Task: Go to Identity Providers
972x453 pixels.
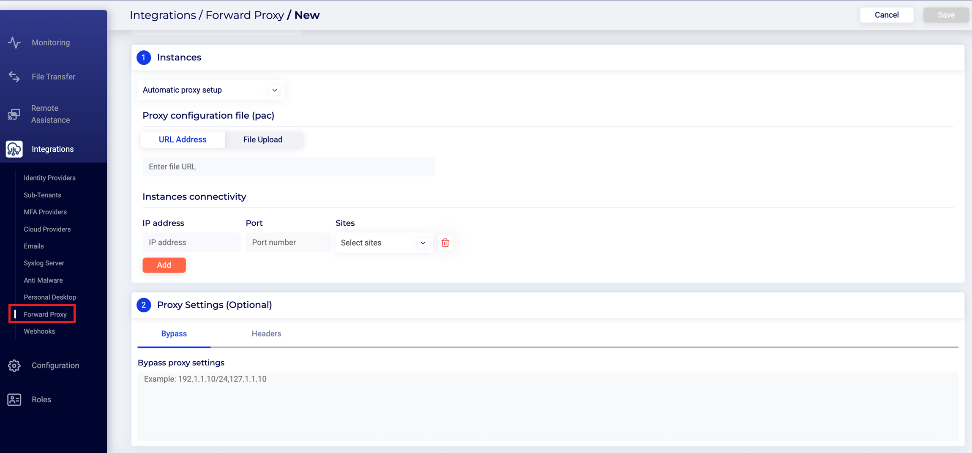Action: pos(49,178)
